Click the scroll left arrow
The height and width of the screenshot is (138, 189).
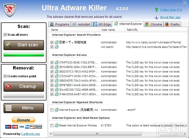pos(51,134)
